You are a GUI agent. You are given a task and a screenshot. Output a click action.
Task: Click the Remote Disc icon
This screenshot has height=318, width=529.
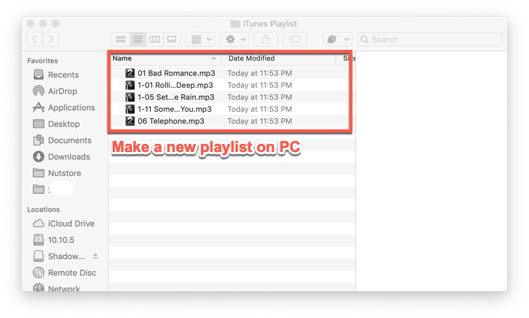point(39,273)
